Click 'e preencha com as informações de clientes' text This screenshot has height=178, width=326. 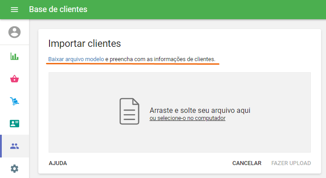pyautogui.click(x=160, y=59)
